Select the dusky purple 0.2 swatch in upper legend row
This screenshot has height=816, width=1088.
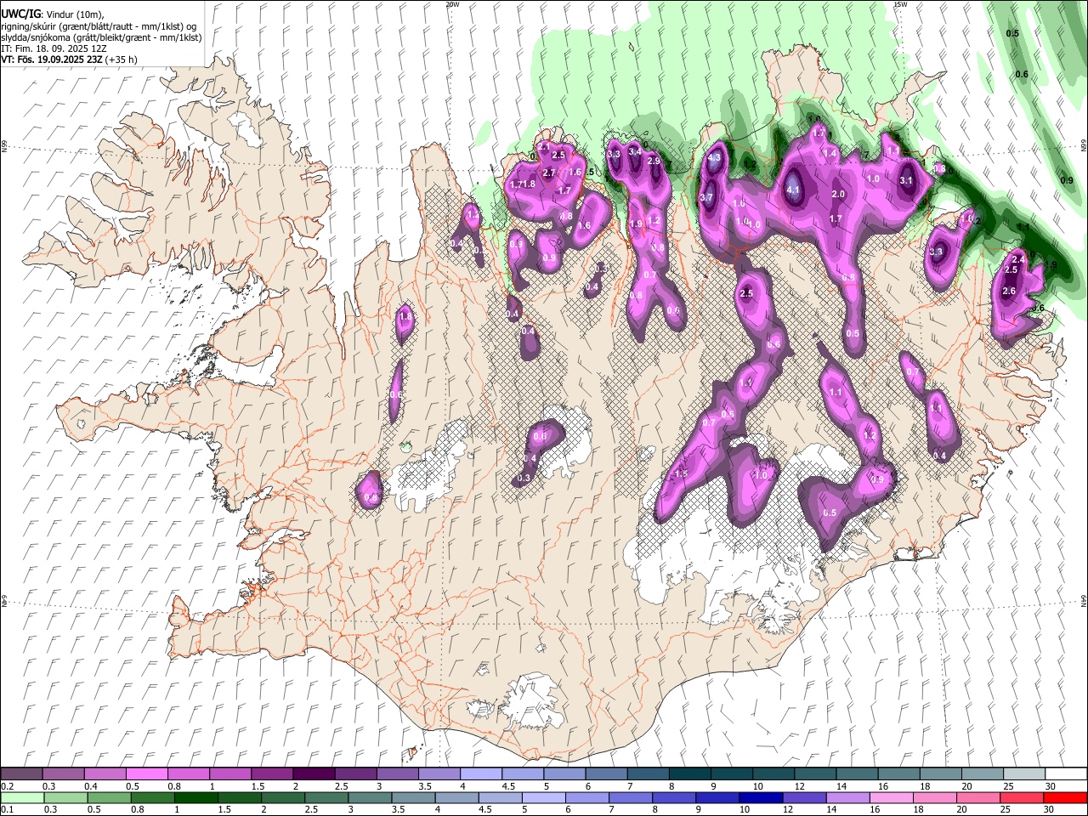20,774
